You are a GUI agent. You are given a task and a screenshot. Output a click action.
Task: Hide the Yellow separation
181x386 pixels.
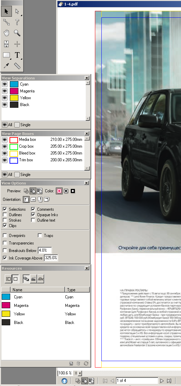point(5,98)
